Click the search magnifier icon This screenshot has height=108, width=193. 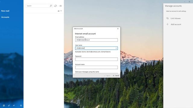coord(51,6)
